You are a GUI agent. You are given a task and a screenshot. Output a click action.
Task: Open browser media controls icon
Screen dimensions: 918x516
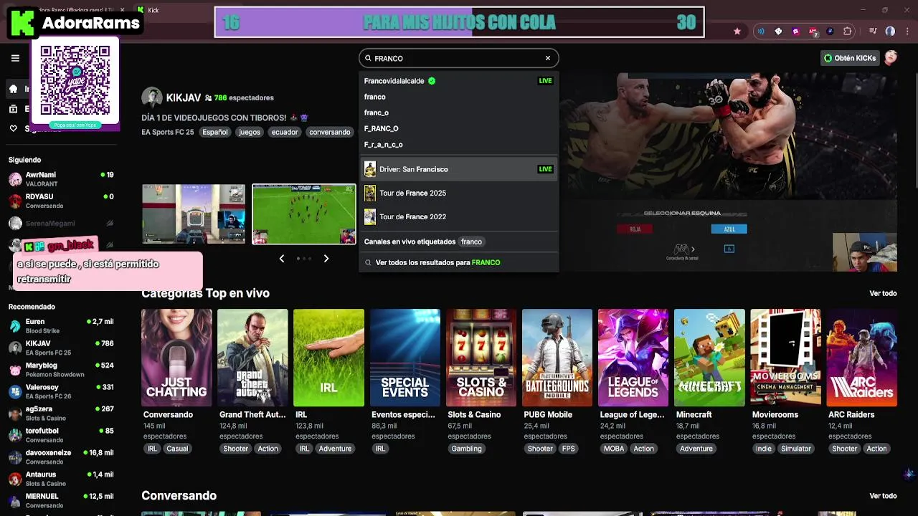[x=873, y=32]
